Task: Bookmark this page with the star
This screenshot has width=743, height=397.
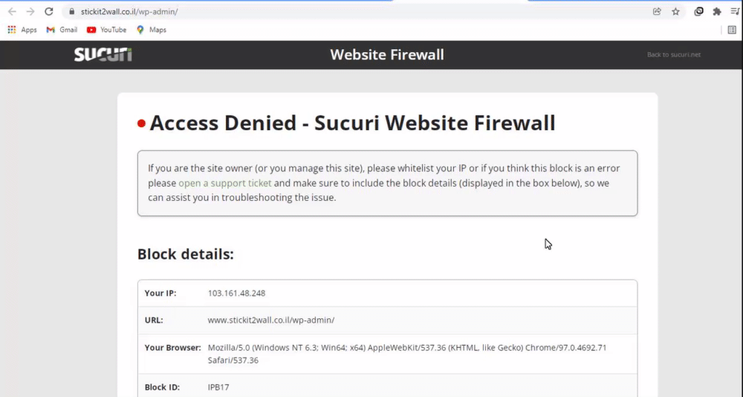Action: click(x=676, y=12)
